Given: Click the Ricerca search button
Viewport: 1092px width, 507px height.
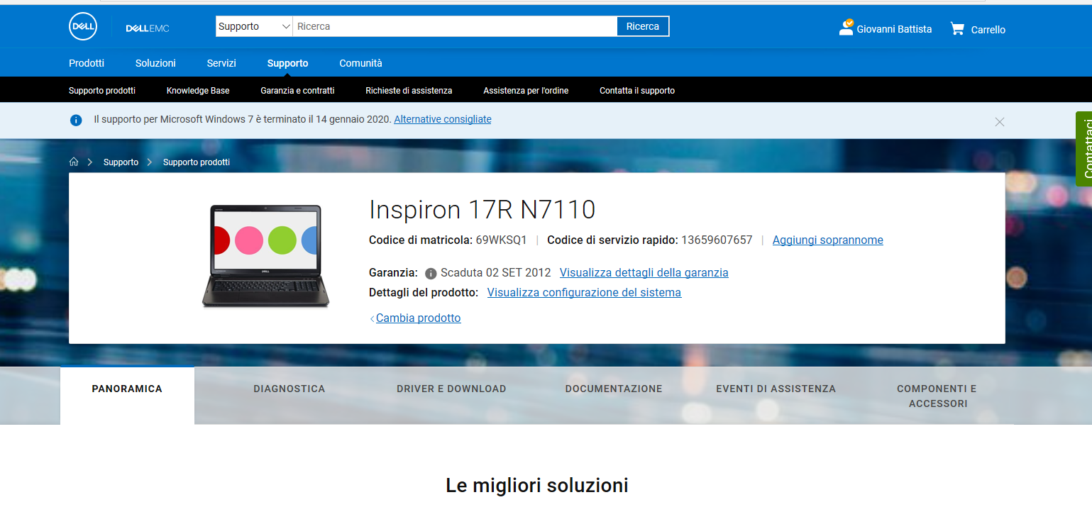Looking at the screenshot, I should [643, 26].
